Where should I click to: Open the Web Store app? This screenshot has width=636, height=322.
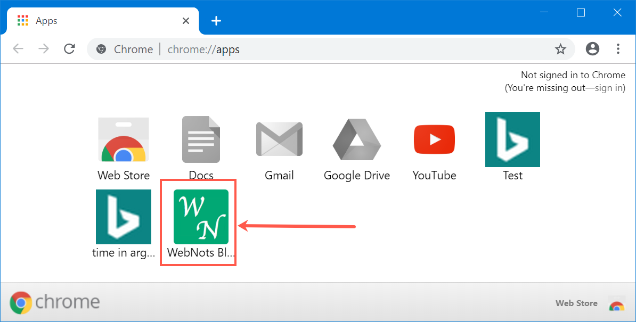tap(123, 139)
